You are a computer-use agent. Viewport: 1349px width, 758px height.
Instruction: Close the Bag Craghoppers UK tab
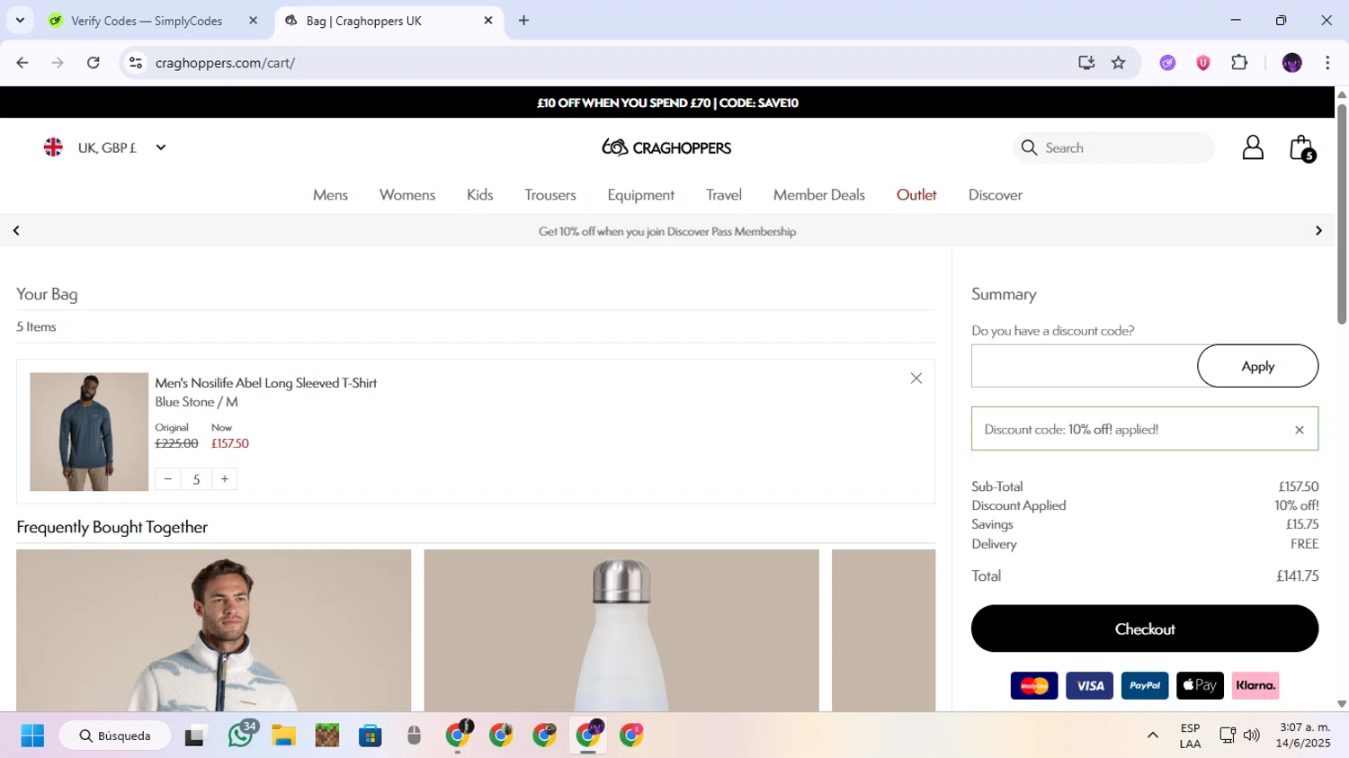[488, 21]
